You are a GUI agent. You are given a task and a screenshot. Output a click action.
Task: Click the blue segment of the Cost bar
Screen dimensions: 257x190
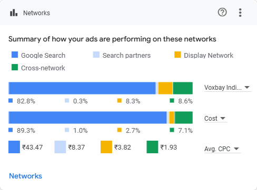(88, 118)
